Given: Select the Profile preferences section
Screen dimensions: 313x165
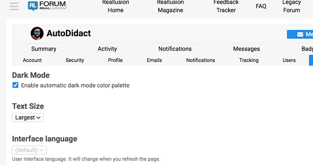Looking at the screenshot, I should pos(115,60).
